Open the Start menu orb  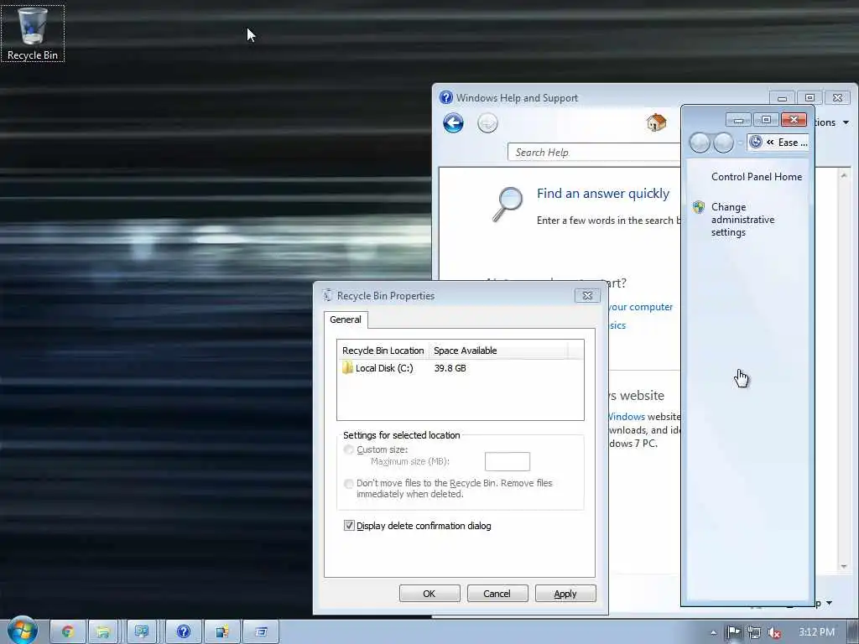tap(21, 631)
